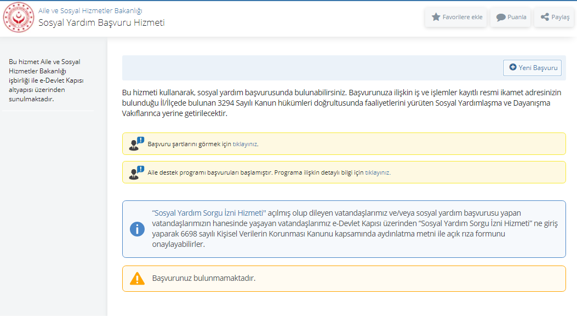The height and width of the screenshot is (323, 577).
Task: Start a new application via Yeni Başvuru text
Action: coord(538,68)
